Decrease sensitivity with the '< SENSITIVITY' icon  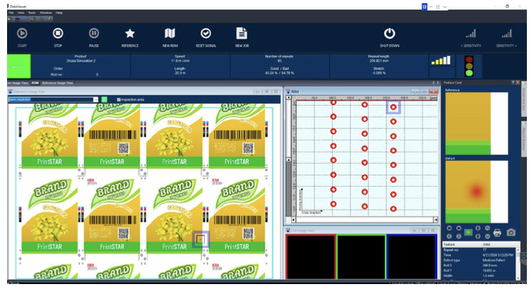[471, 34]
